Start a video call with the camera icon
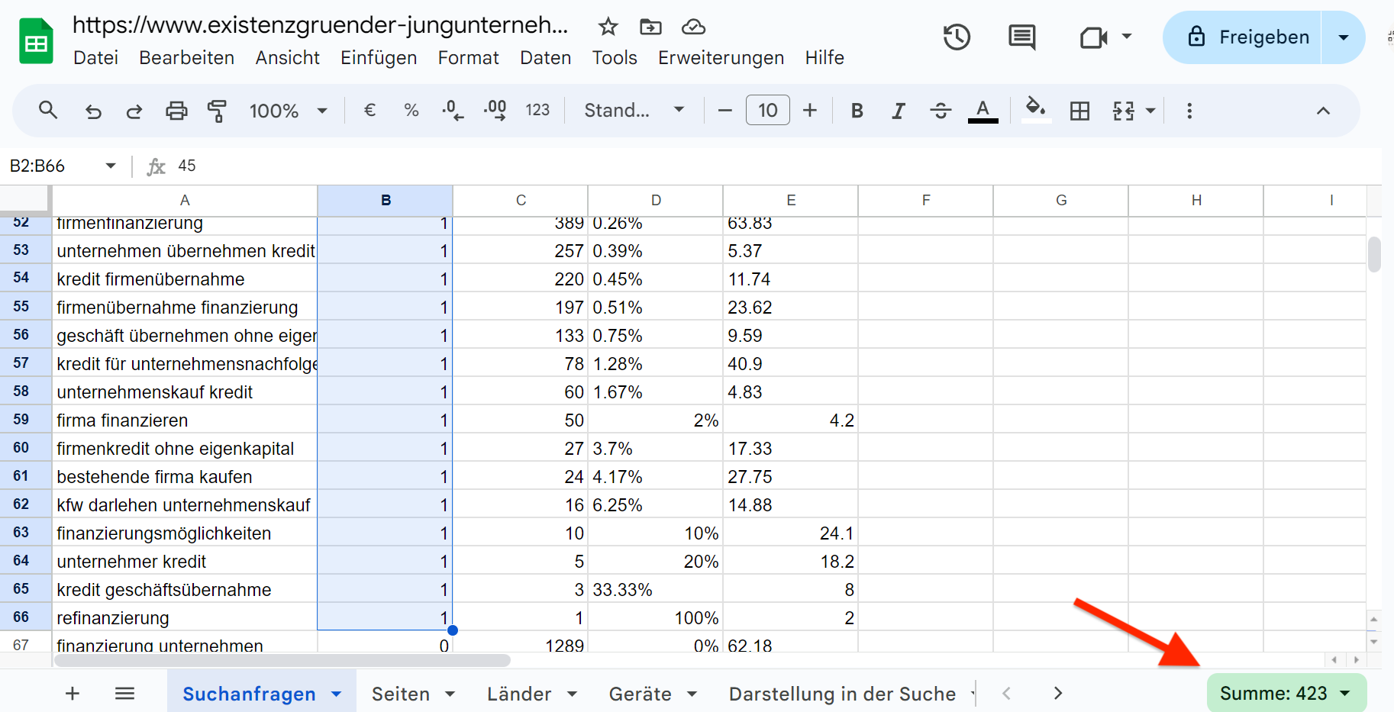The image size is (1394, 712). pyautogui.click(x=1093, y=37)
